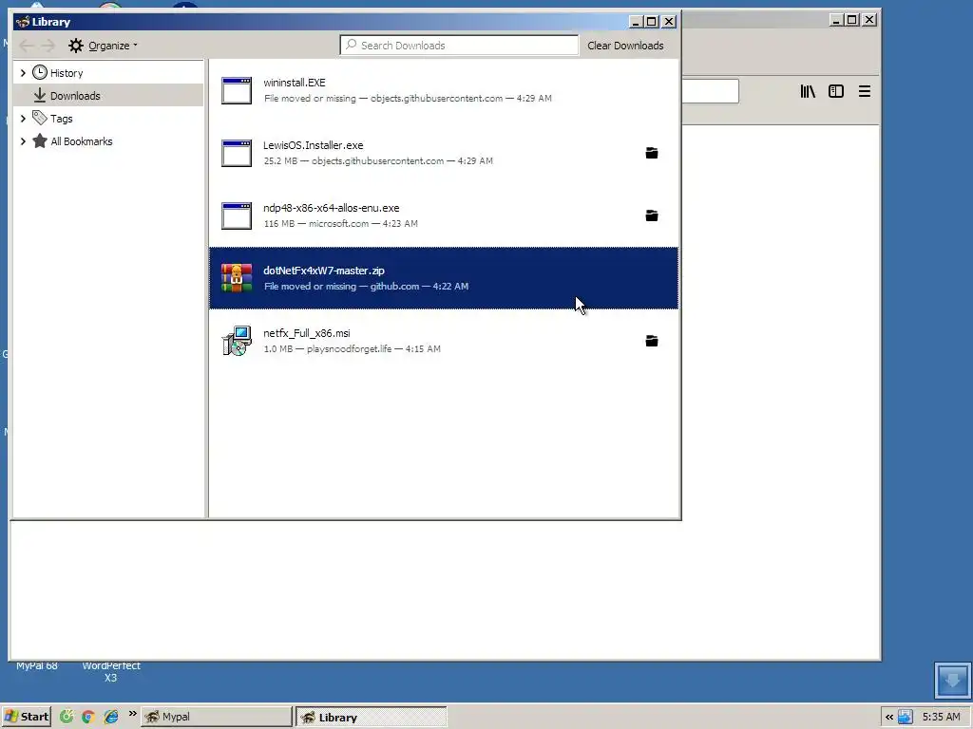The image size is (973, 729).
Task: Show more quick launch items chevron
Action: [132, 714]
